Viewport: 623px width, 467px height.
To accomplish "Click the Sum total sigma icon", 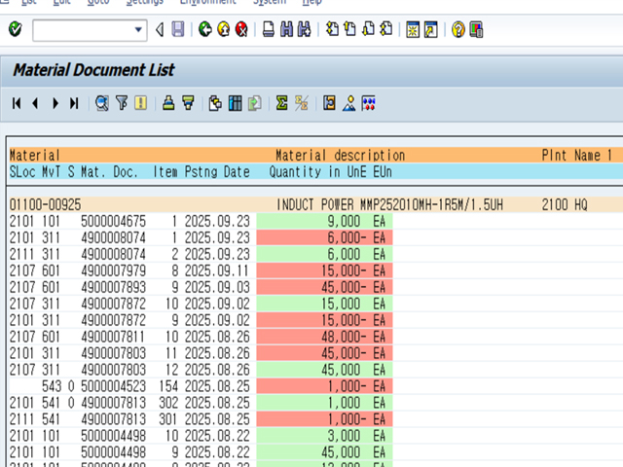I will [x=282, y=103].
